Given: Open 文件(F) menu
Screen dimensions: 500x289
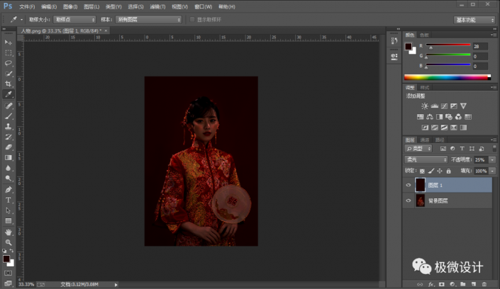Looking at the screenshot, I should (x=27, y=6).
